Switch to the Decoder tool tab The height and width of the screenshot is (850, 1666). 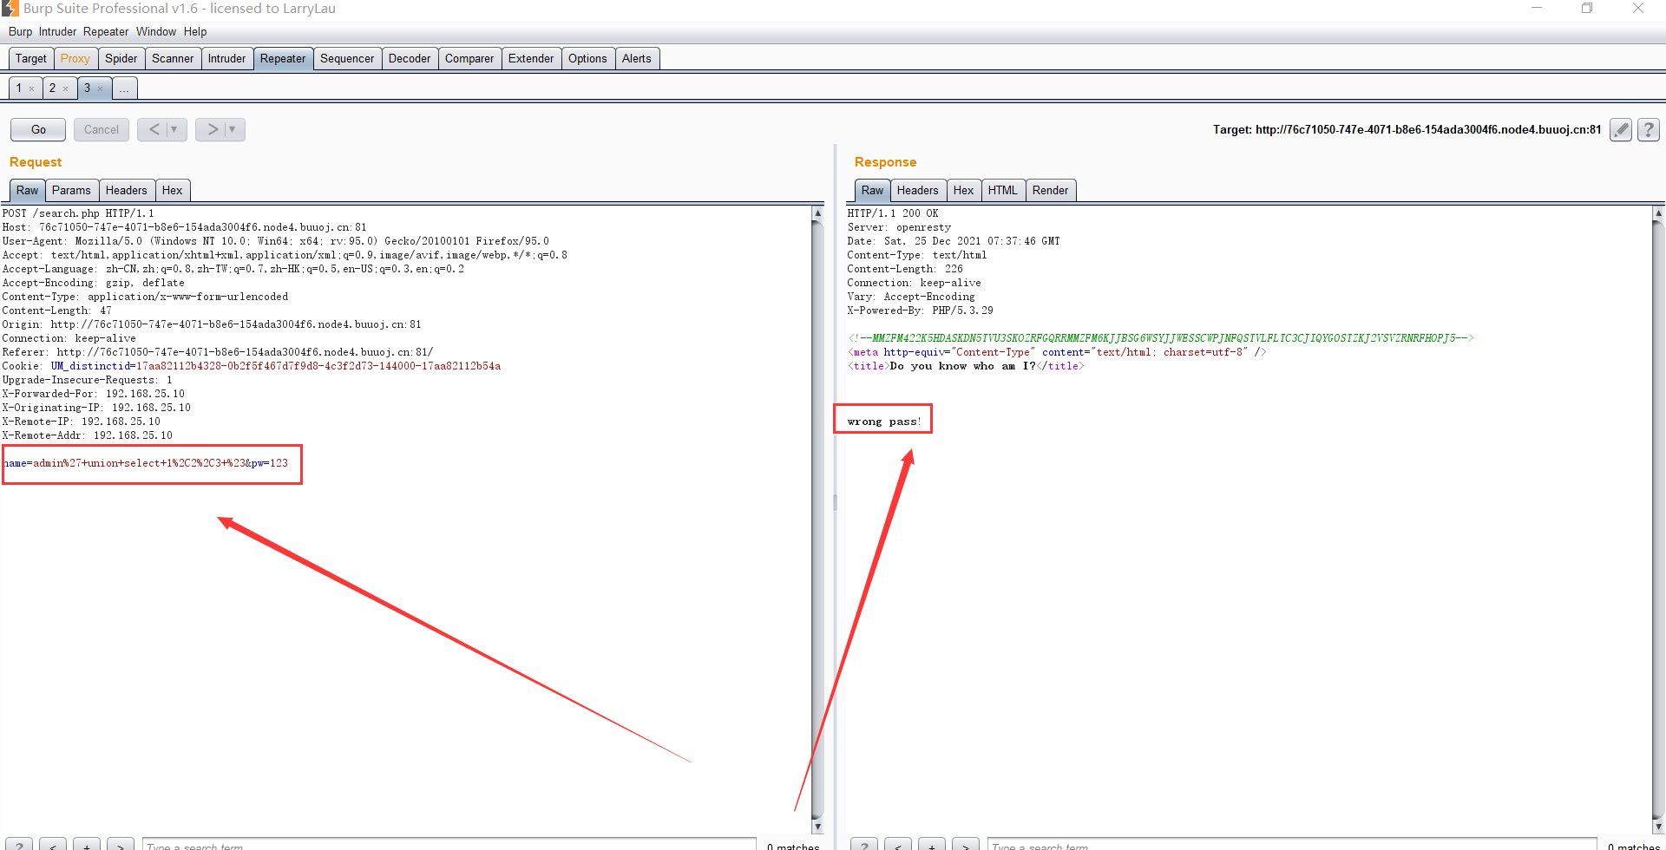pyautogui.click(x=410, y=59)
